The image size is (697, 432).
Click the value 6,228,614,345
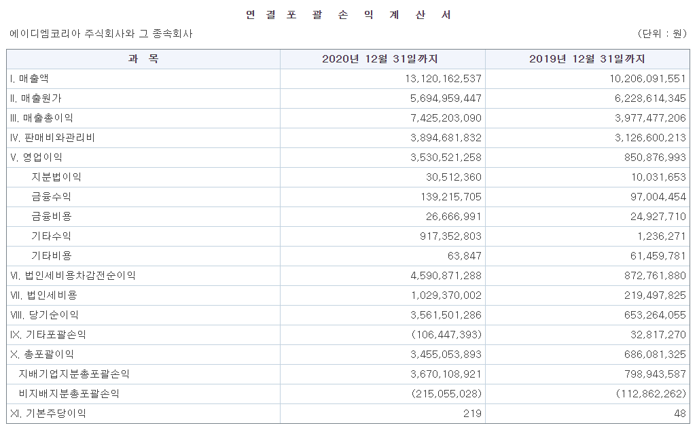point(650,98)
